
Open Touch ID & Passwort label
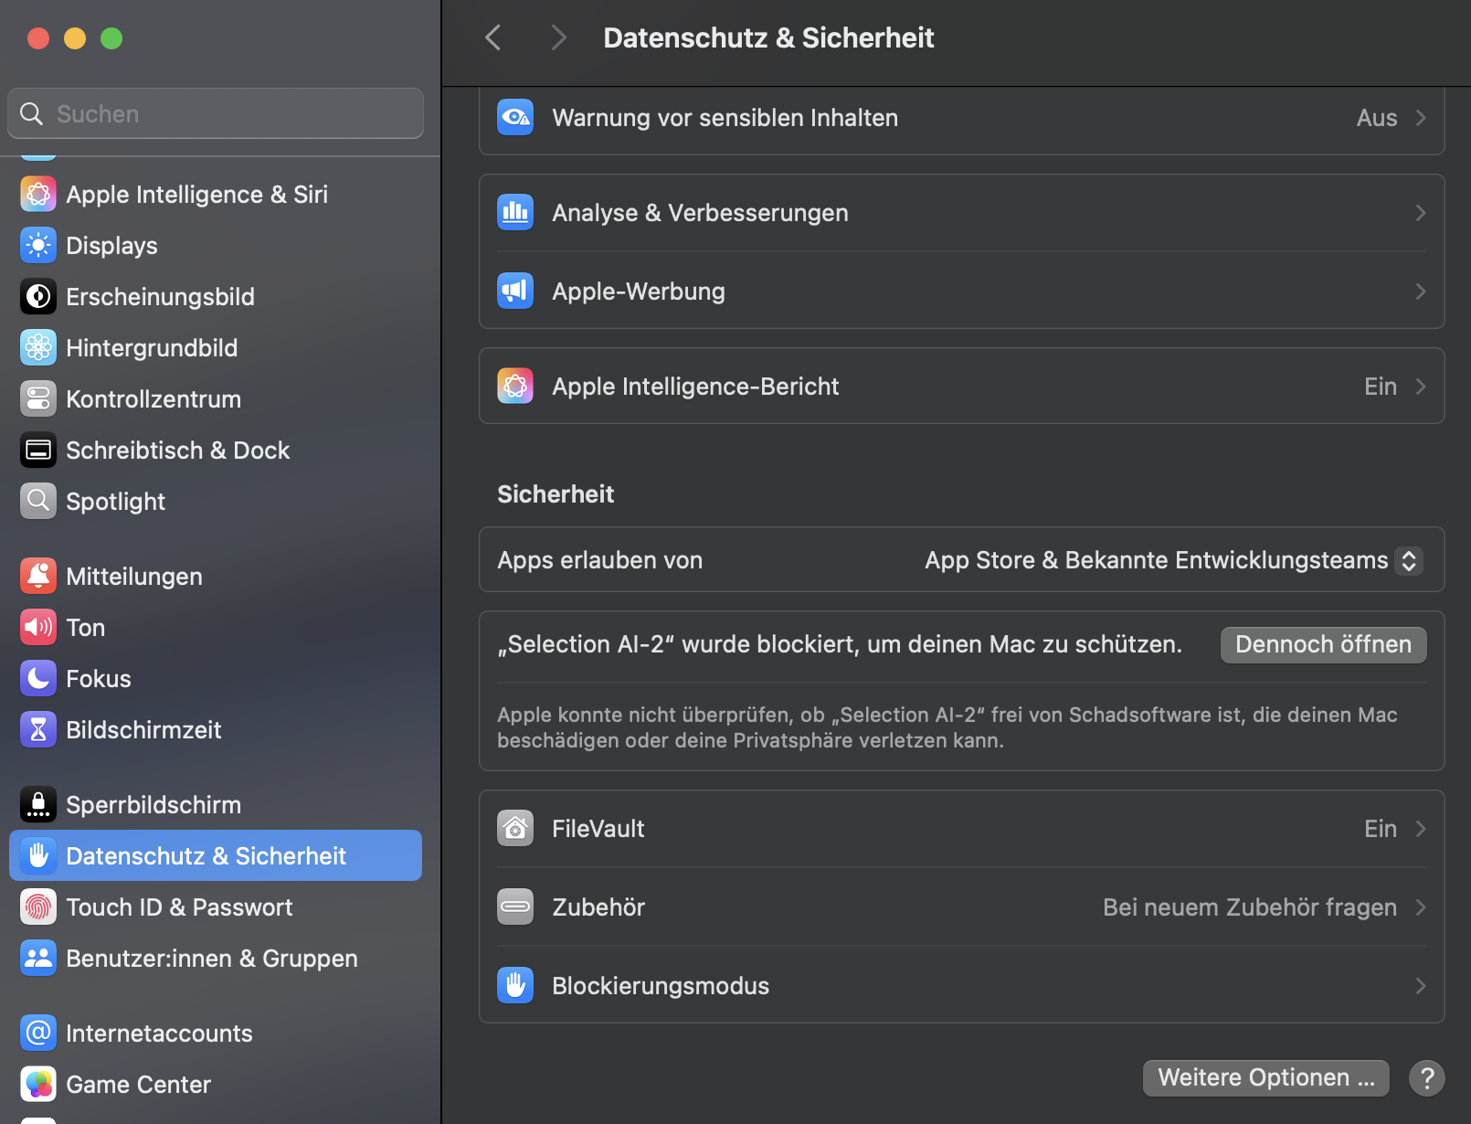(179, 907)
